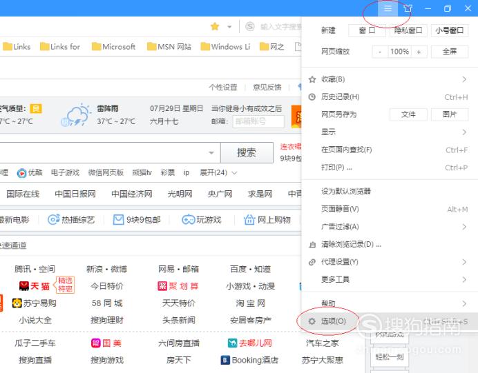The width and height of the screenshot is (478, 373).
Task: Open the 去哪儿网 logo link
Action: click(x=250, y=343)
